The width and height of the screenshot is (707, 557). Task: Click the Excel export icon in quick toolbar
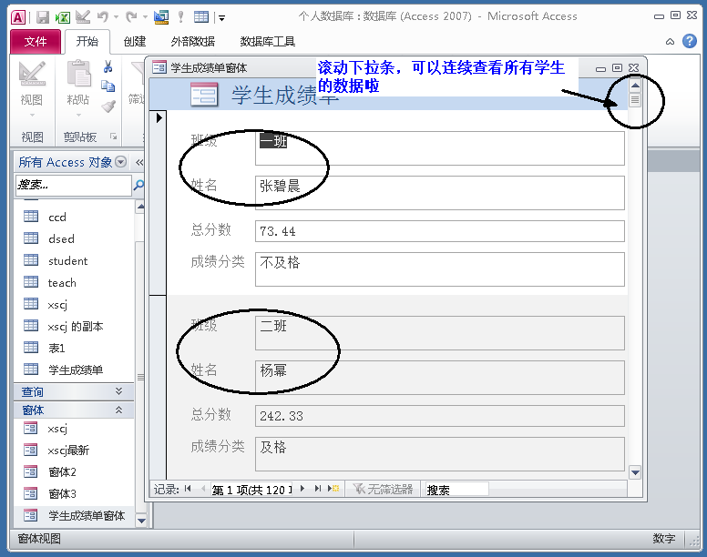[62, 17]
